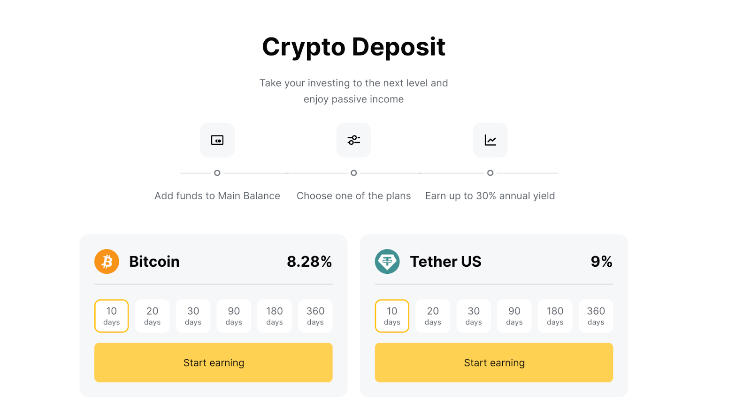Screen dimensions: 751x406
Task: Click Start earning under Tether US
Action: click(x=494, y=362)
